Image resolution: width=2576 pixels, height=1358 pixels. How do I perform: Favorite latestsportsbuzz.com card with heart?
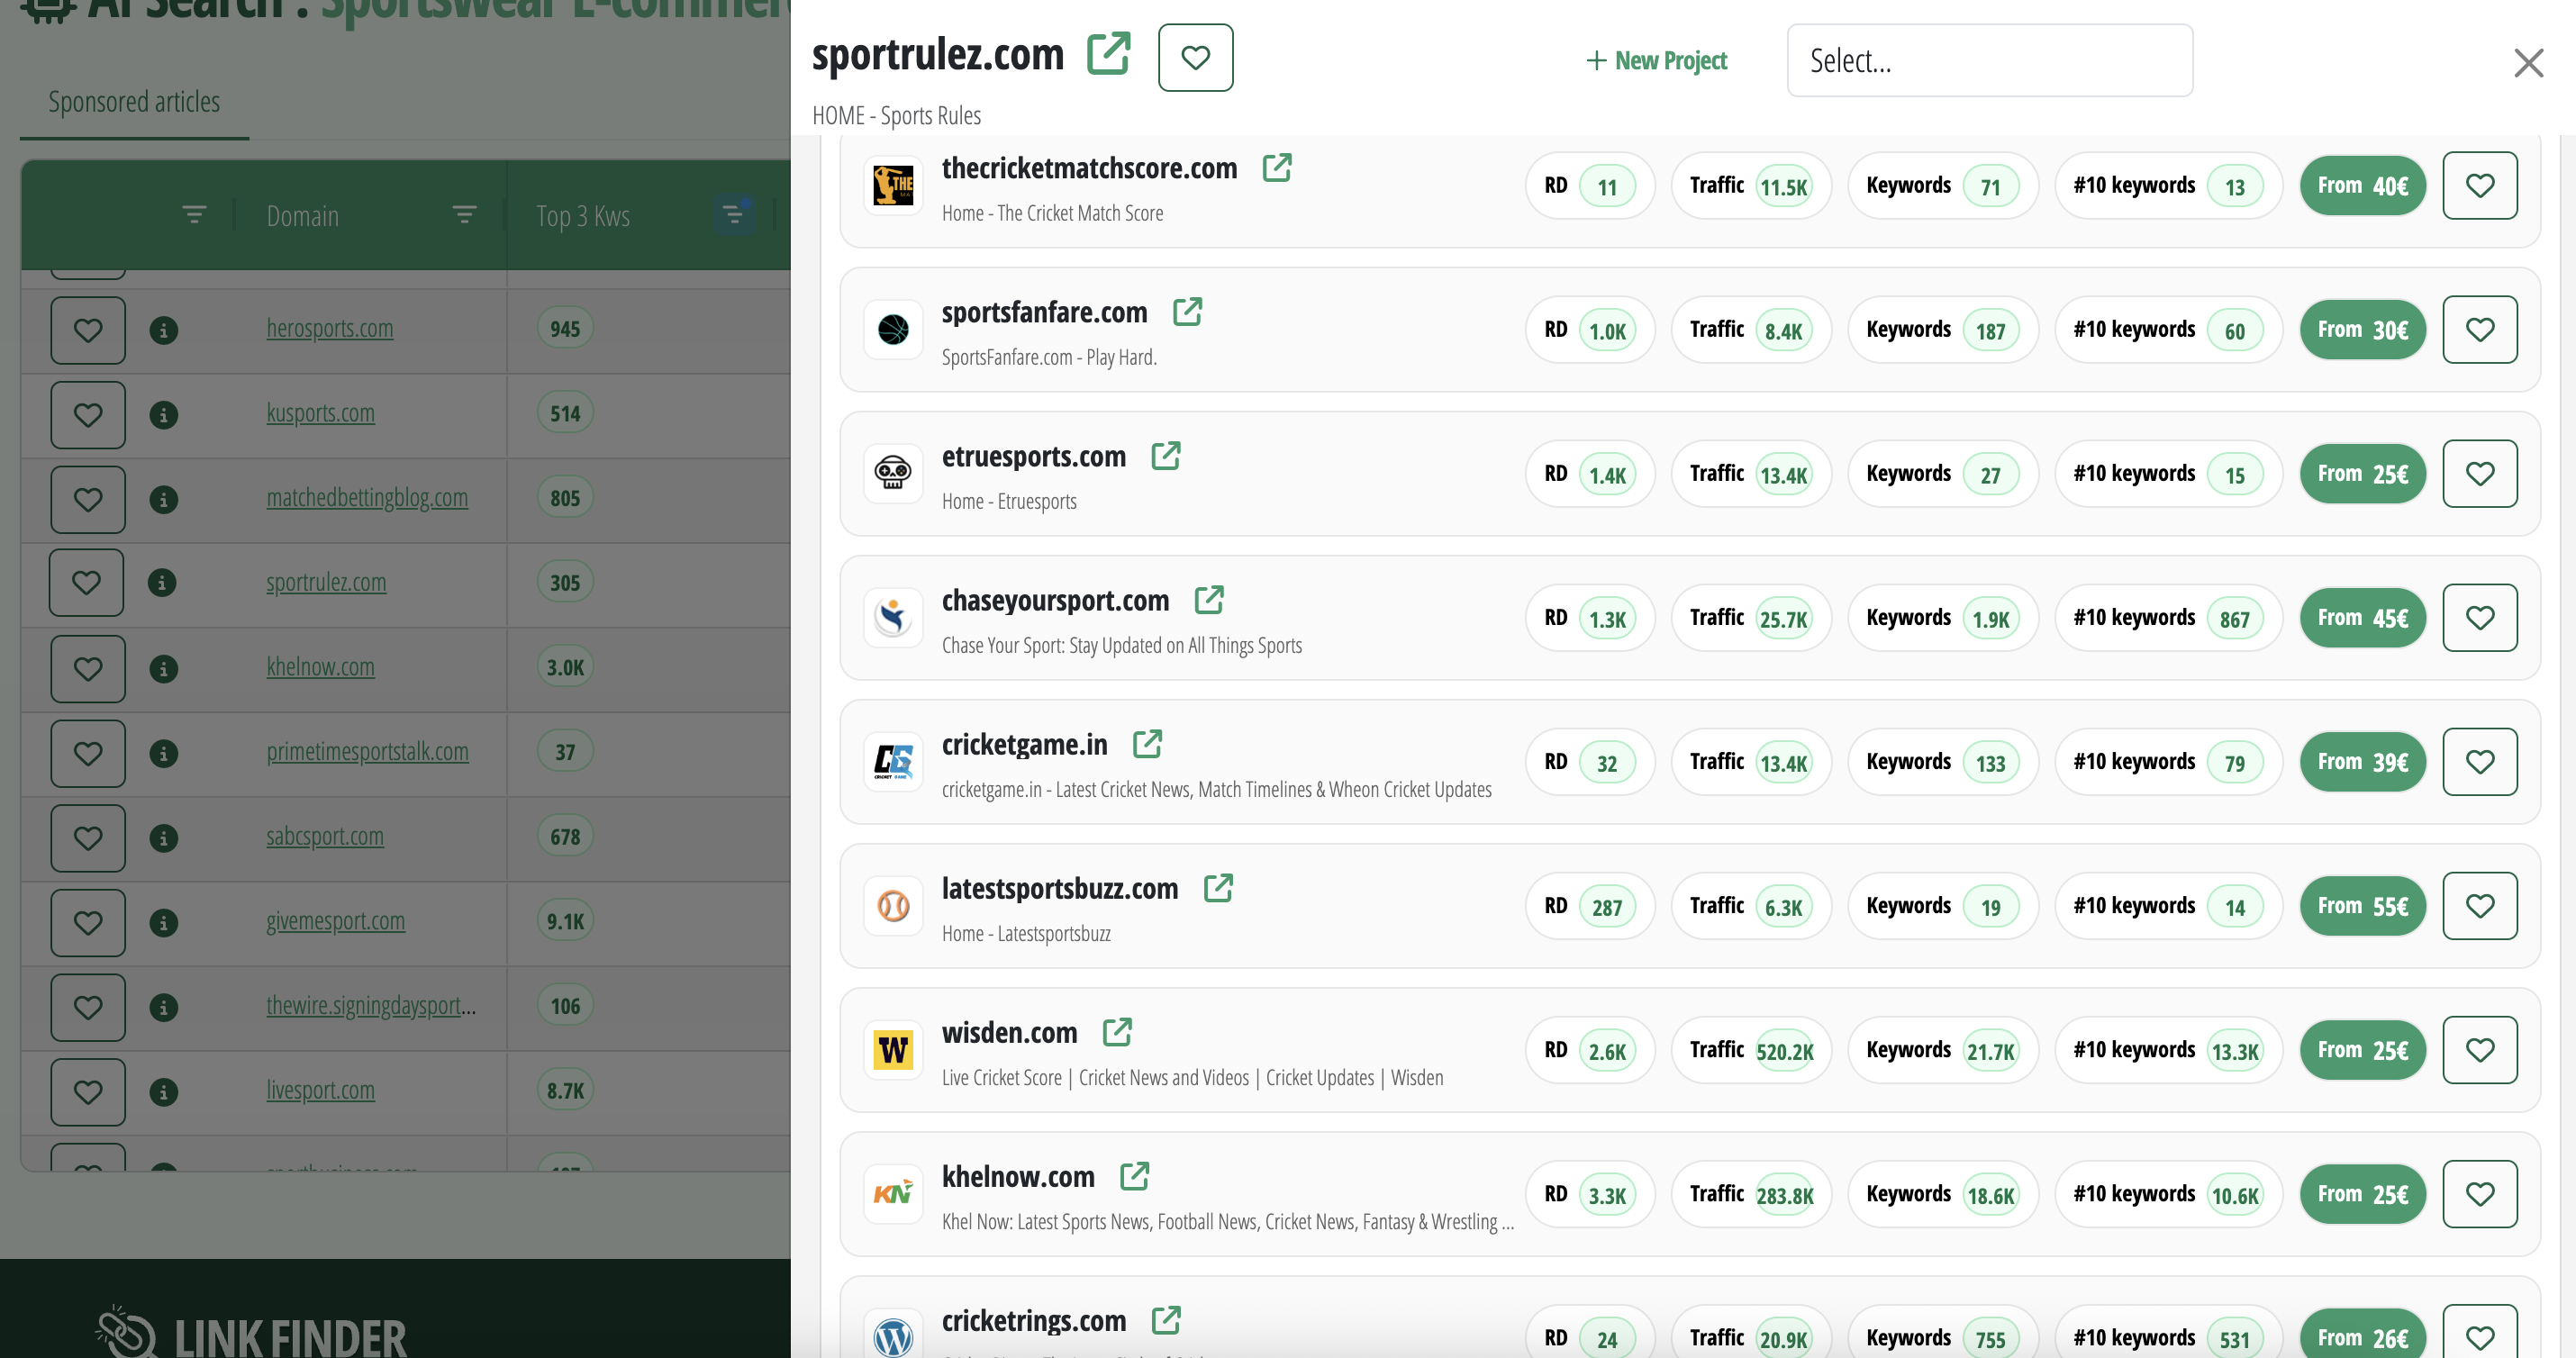pyautogui.click(x=2479, y=905)
